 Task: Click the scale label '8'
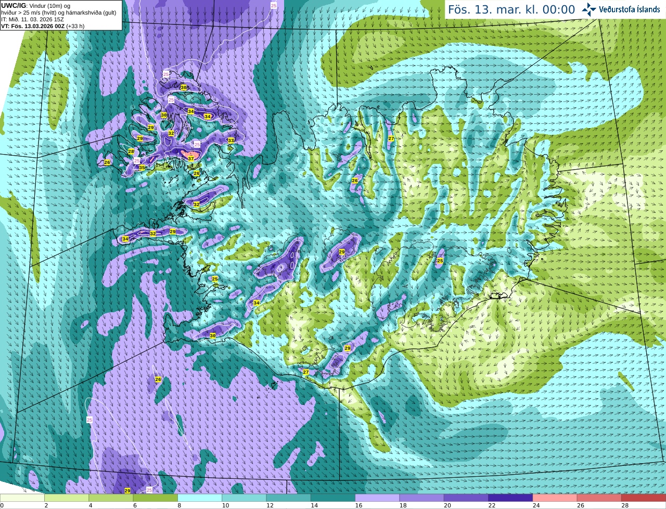pyautogui.click(x=180, y=505)
